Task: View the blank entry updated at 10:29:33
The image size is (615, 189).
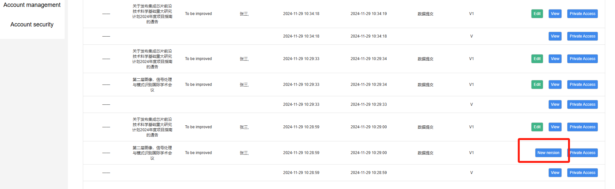Action: [x=555, y=104]
